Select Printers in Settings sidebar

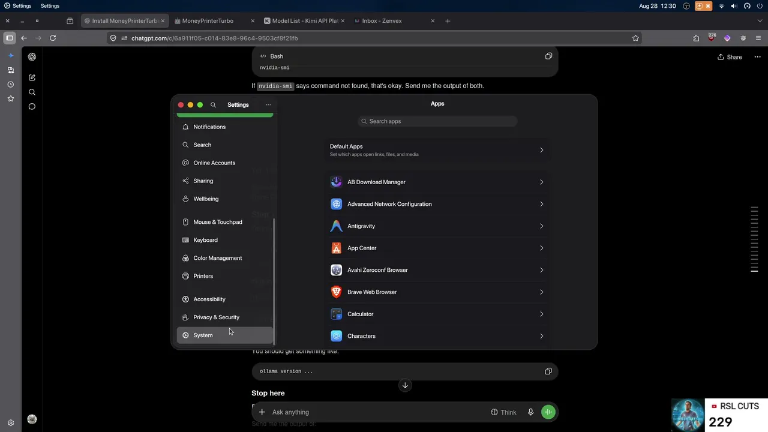[x=225, y=276]
